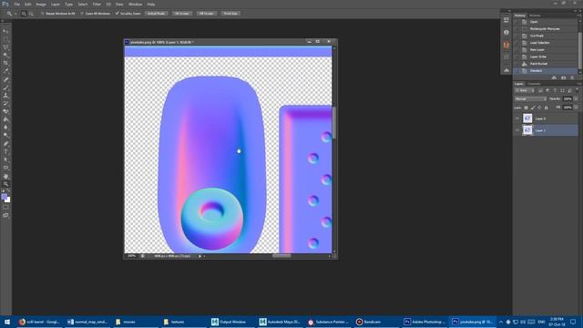
Task: Open the Window menu
Action: pyautogui.click(x=136, y=4)
